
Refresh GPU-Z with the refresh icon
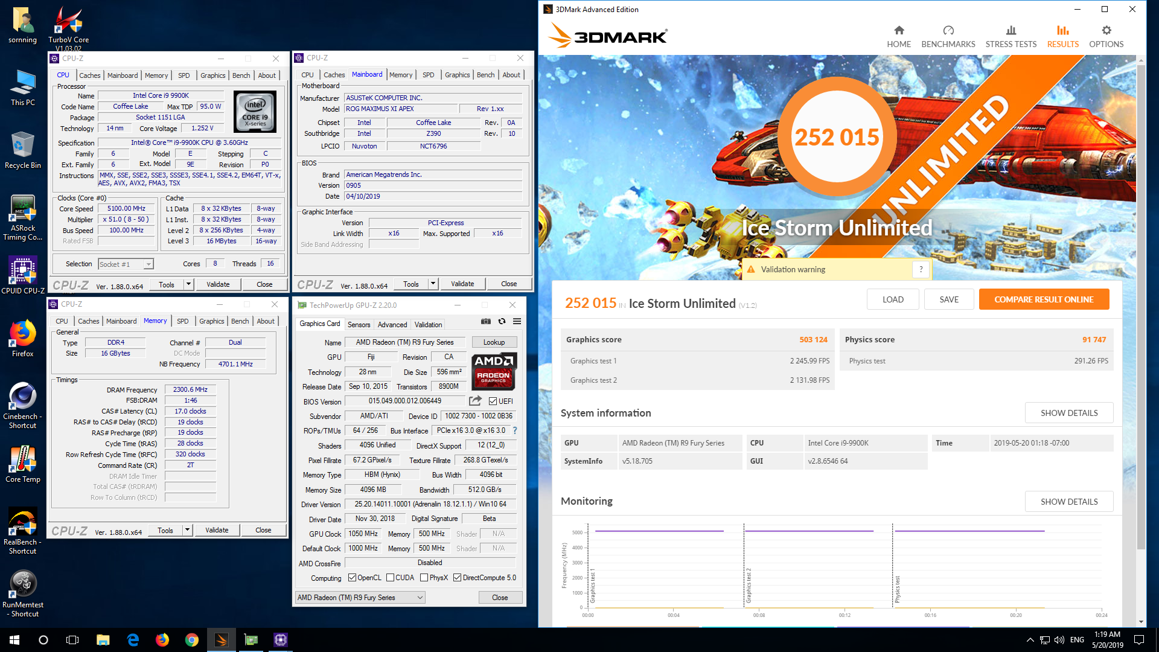pyautogui.click(x=502, y=321)
